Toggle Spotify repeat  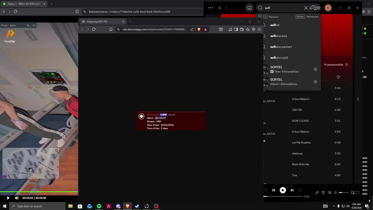300,190
